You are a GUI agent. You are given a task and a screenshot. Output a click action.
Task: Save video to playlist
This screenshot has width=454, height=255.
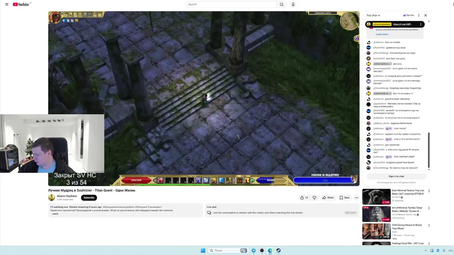coord(344,198)
